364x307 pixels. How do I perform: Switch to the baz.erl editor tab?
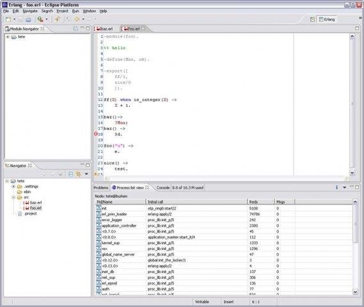click(104, 29)
